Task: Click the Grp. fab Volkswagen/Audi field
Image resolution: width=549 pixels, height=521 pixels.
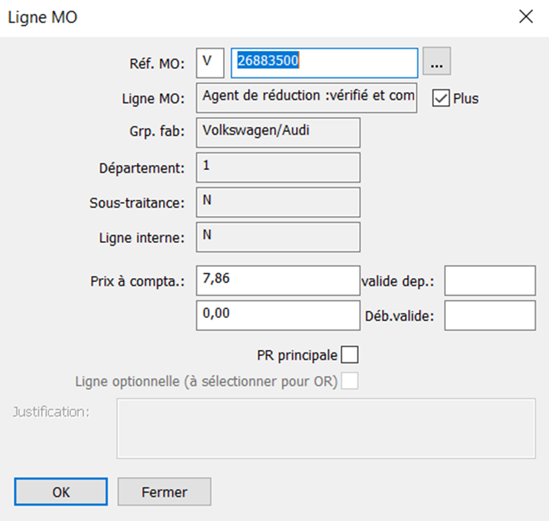Action: tap(278, 133)
